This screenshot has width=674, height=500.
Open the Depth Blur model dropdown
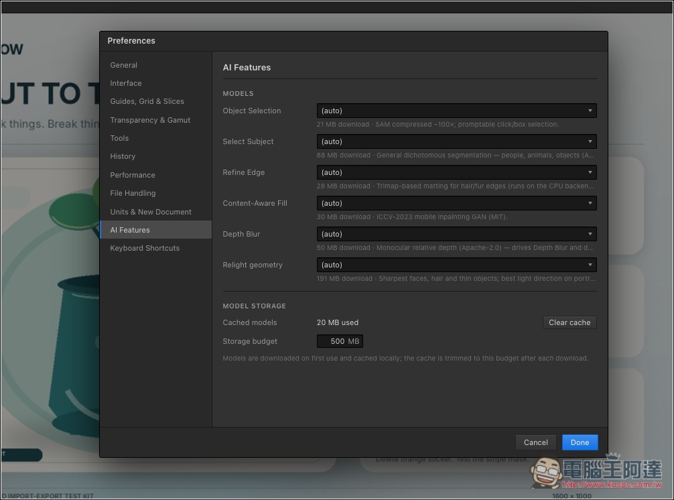[x=456, y=234]
